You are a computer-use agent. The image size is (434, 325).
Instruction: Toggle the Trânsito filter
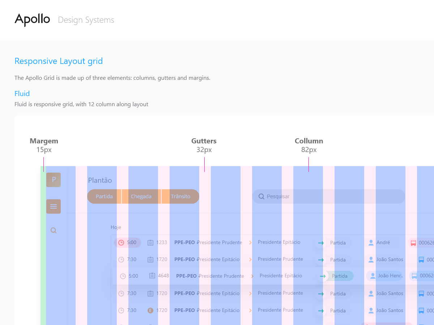[180, 196]
